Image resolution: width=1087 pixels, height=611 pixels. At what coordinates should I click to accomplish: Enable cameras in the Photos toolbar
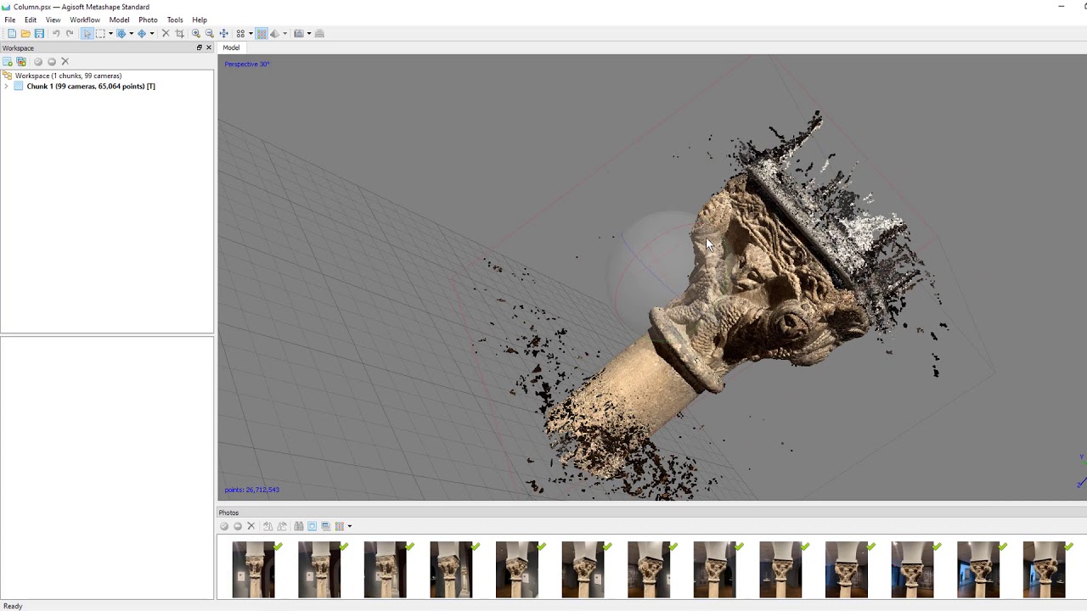click(224, 526)
